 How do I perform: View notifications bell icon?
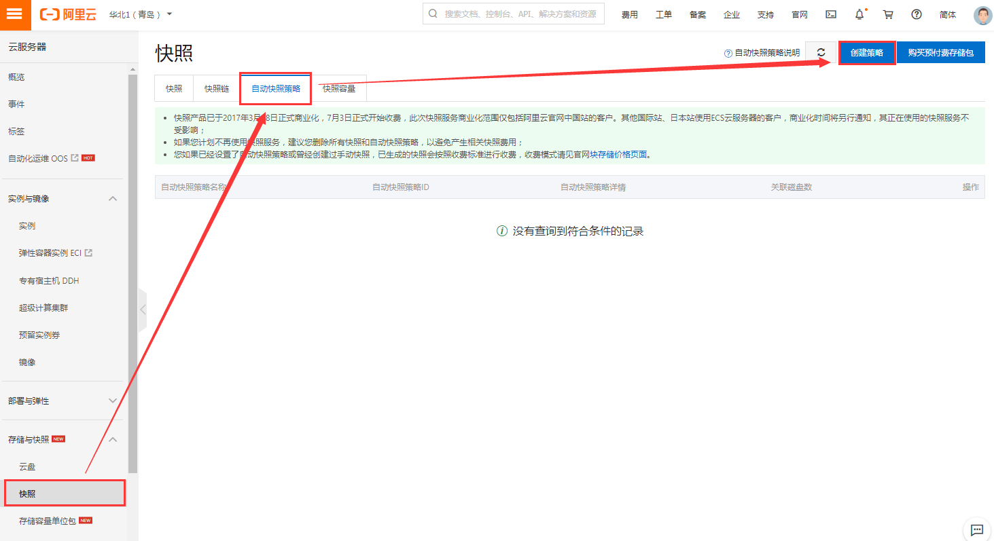[859, 15]
